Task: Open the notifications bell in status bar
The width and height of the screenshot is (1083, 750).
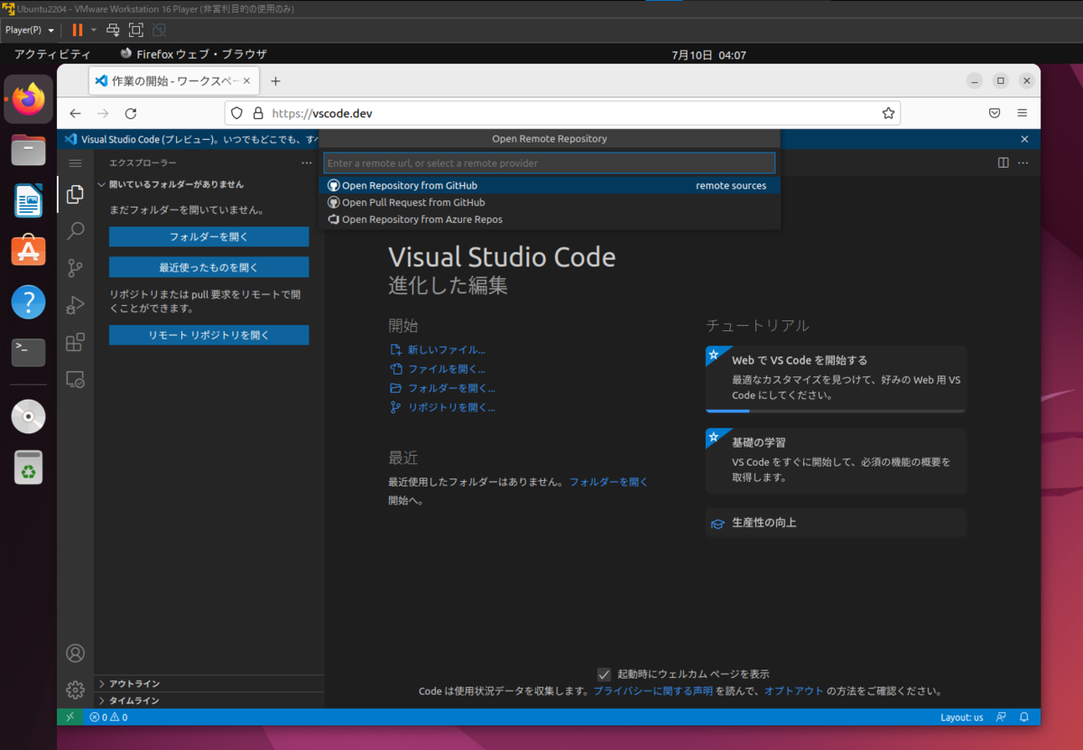Action: tap(1024, 718)
